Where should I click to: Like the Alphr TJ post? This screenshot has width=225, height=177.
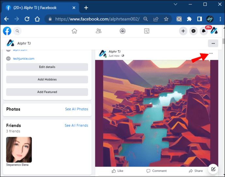point(117,171)
